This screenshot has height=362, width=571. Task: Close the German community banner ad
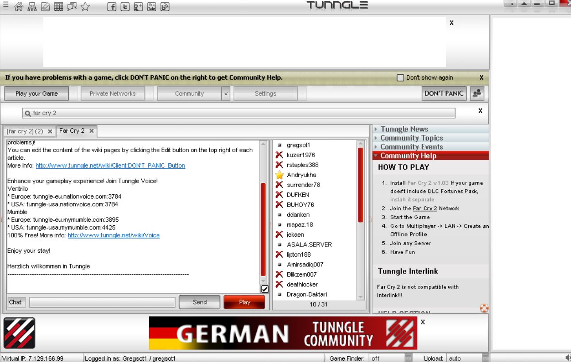coord(423,322)
